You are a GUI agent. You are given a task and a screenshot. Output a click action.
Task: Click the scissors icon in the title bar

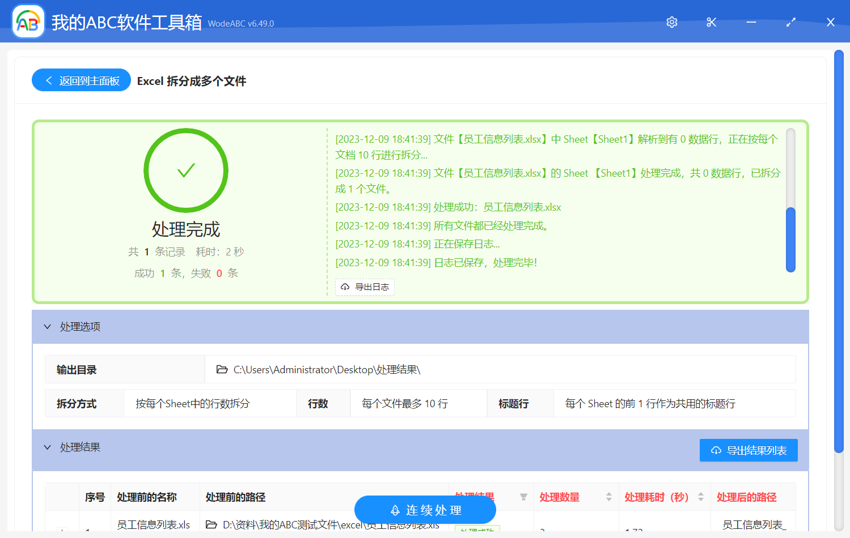[711, 22]
